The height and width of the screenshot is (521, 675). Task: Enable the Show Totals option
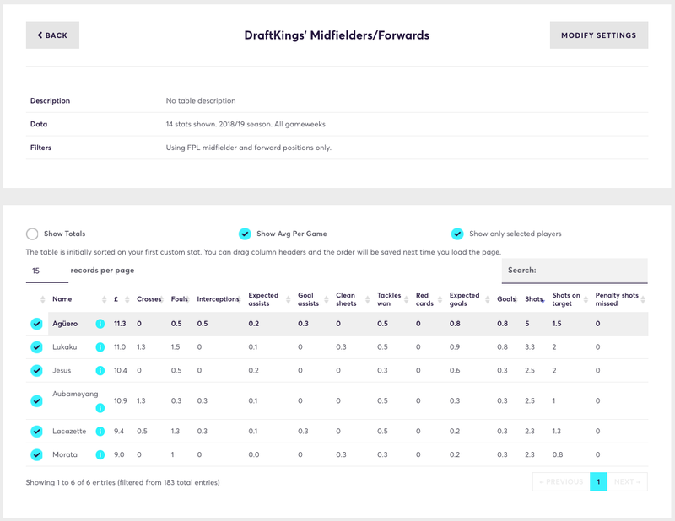32,234
